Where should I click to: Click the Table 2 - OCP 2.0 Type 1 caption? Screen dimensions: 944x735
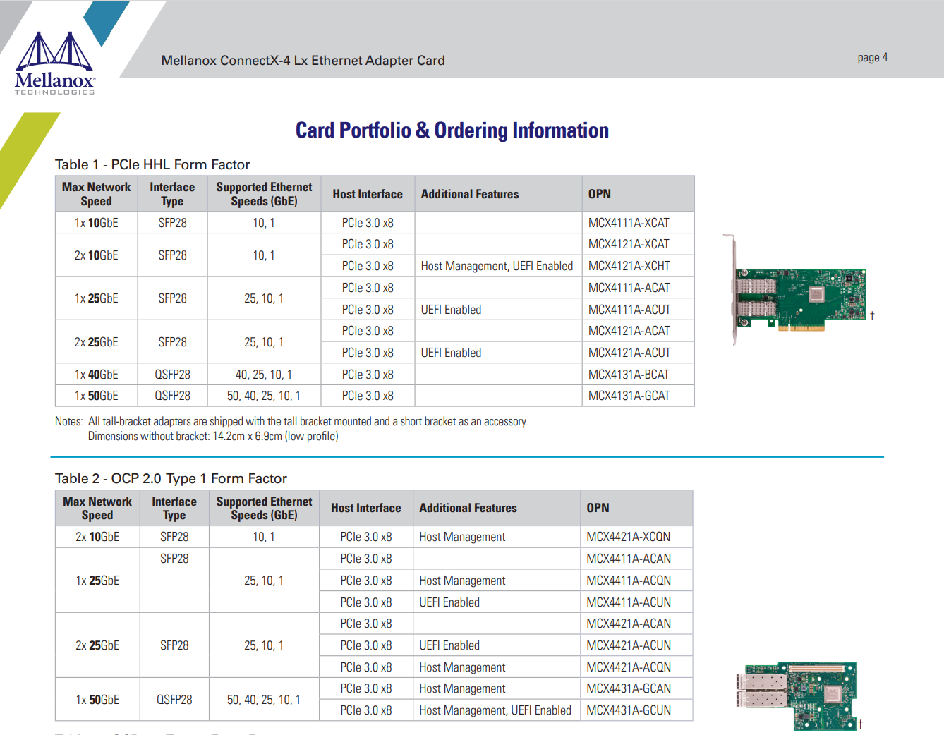pyautogui.click(x=171, y=478)
